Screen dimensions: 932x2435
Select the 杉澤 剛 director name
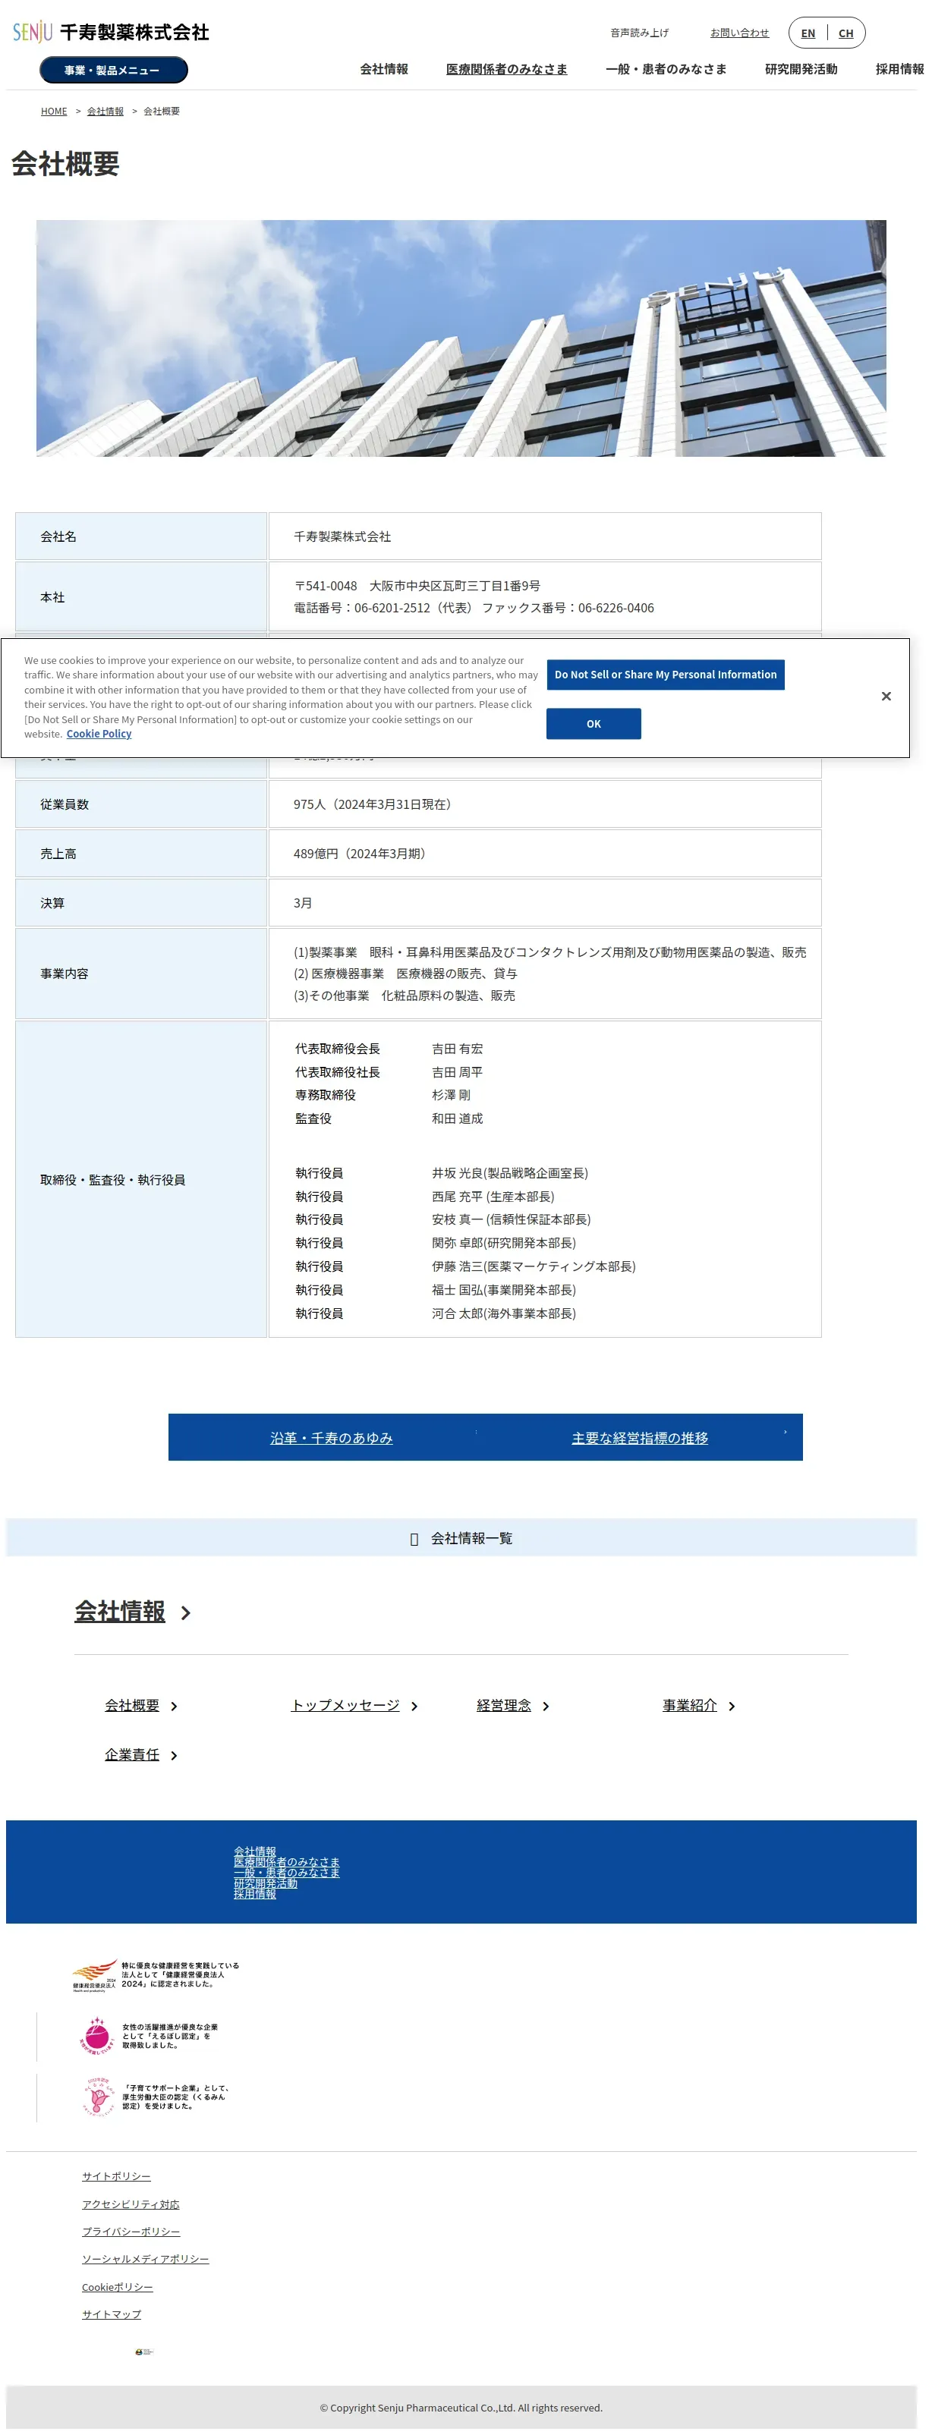pyautogui.click(x=451, y=1096)
